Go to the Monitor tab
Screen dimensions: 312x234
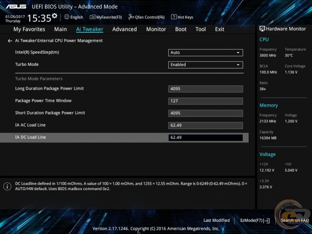pyautogui.click(x=156, y=29)
